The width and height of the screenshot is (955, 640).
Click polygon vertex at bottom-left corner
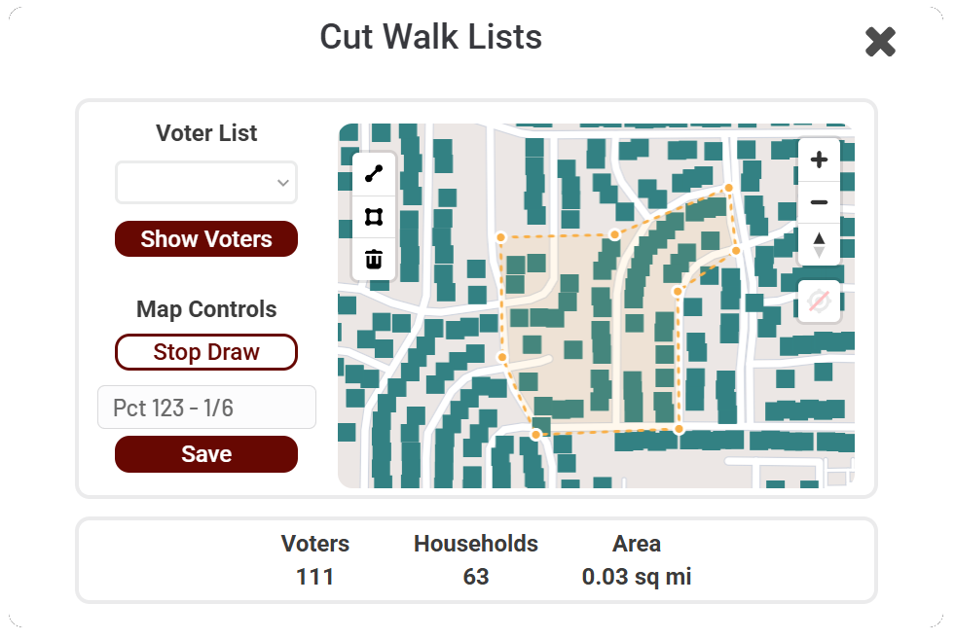click(x=535, y=435)
